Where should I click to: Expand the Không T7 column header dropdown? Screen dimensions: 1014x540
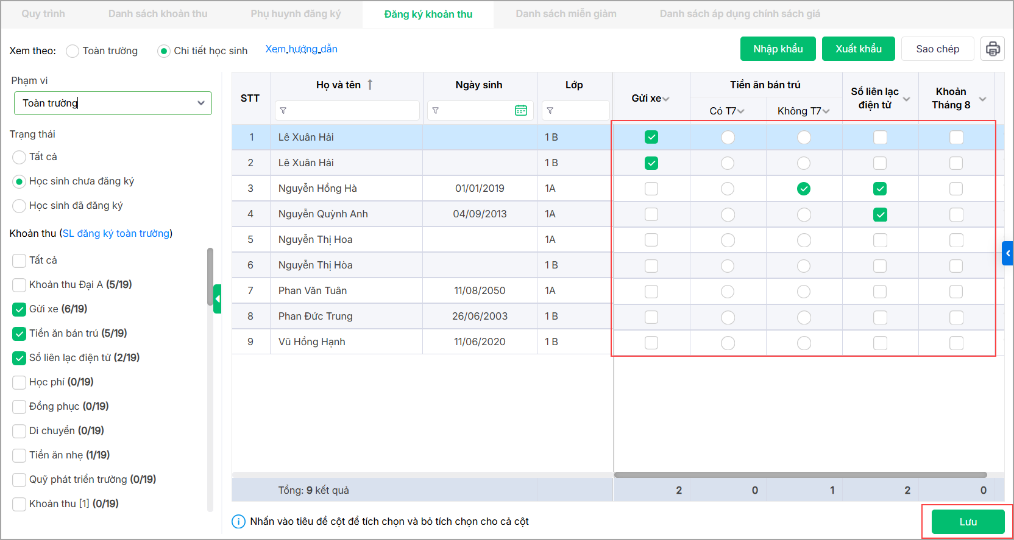(826, 111)
